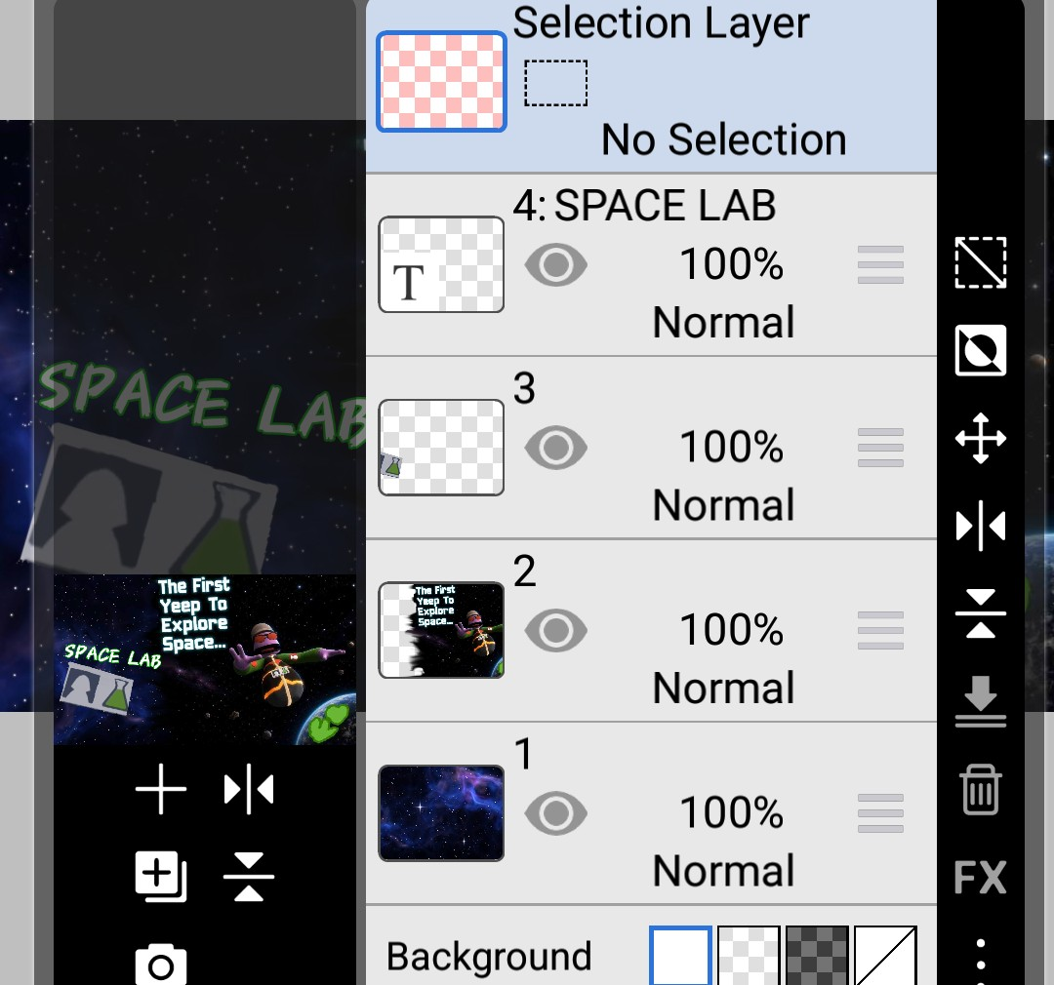The height and width of the screenshot is (985, 1054).
Task: Duplicate layer with stacked plus icon
Action: 161,877
